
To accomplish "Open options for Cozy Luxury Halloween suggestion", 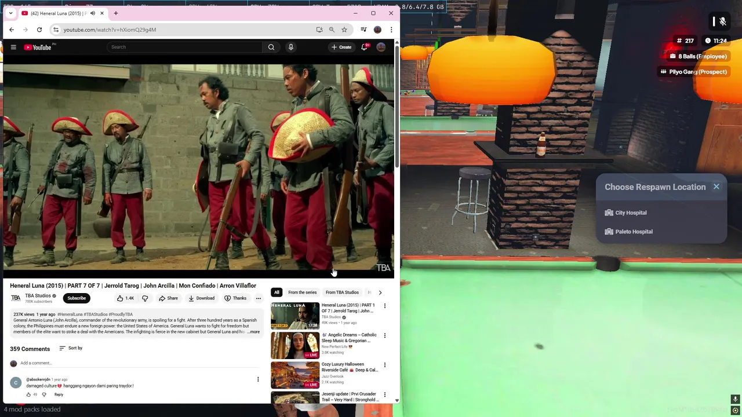I will coord(385,365).
